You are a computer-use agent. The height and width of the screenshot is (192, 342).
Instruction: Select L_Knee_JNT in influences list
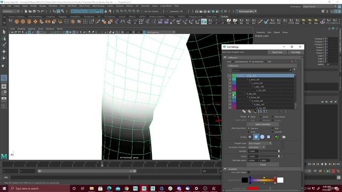254,79
